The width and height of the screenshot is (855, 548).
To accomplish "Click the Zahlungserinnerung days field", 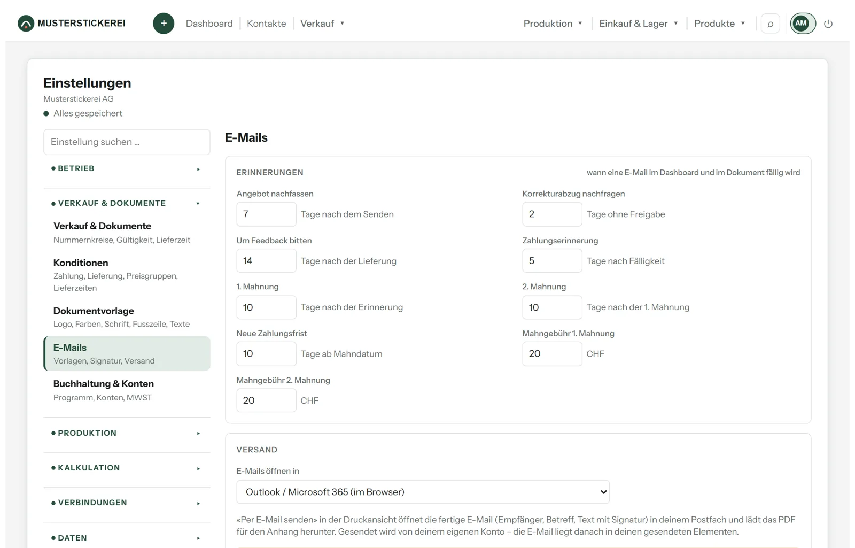I will (552, 261).
